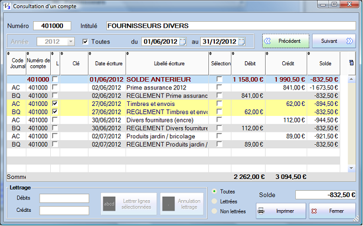The image size is (363, 226).
Task: Select the Prime assurance 2012 label
Action: click(x=156, y=88)
